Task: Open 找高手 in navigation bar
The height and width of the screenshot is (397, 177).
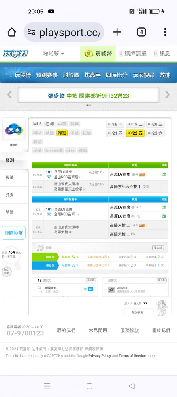Action: 92,75
